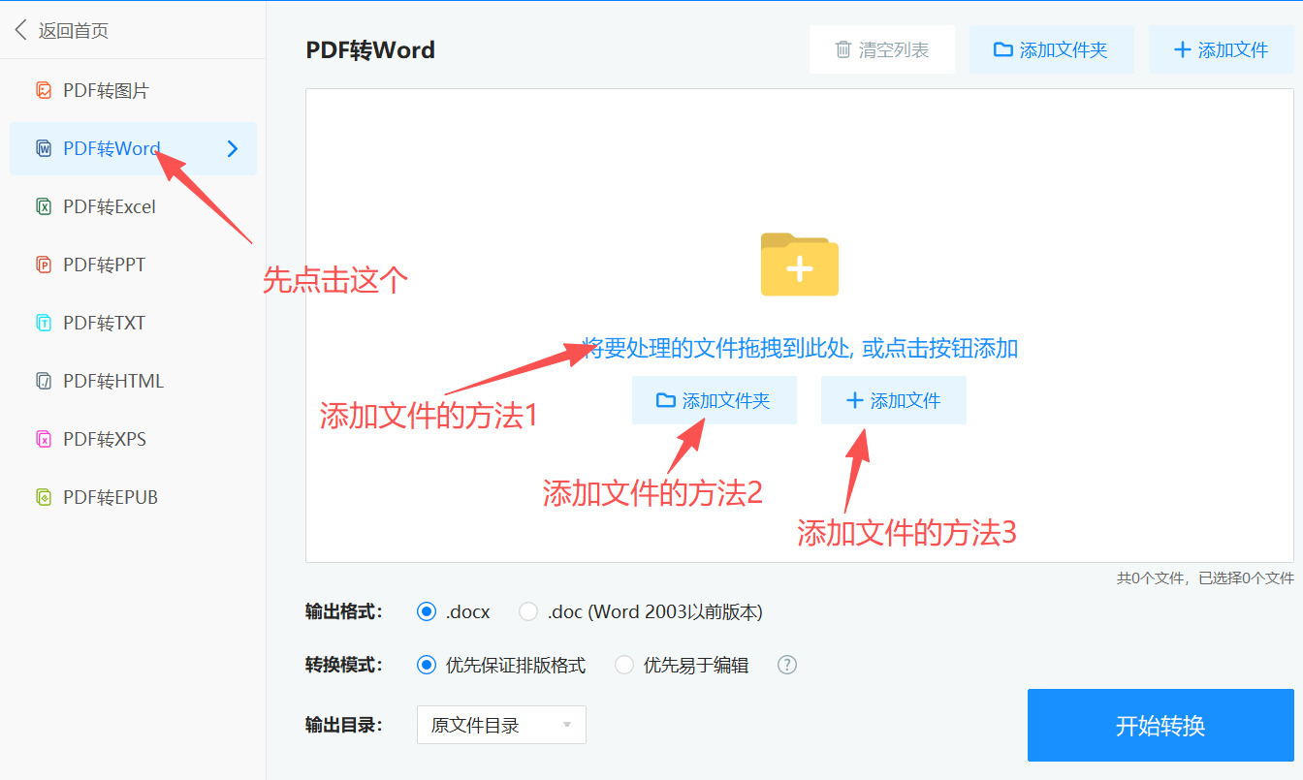Image resolution: width=1303 pixels, height=780 pixels.
Task: Open the help question mark icon
Action: [x=787, y=665]
